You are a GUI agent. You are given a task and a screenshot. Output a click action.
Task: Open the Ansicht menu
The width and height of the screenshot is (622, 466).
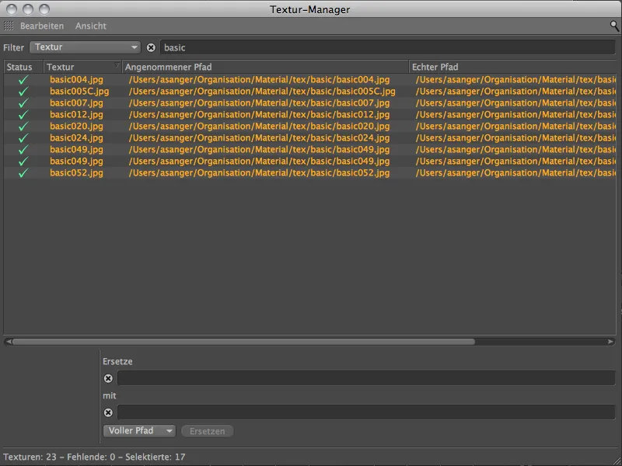(x=91, y=26)
